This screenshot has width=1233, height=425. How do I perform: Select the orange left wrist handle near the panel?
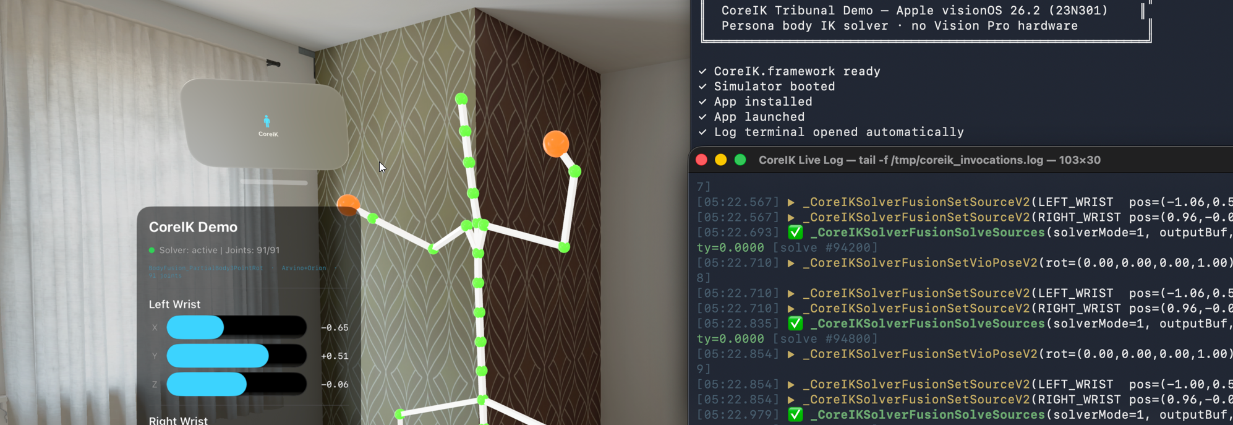pos(348,204)
